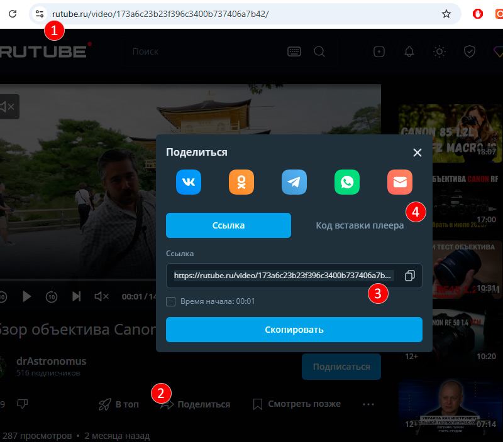Share via Odnoklassniki icon

[241, 182]
